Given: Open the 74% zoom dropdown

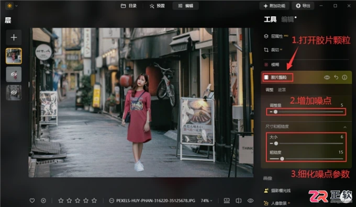Looking at the screenshot, I should 207,200.
